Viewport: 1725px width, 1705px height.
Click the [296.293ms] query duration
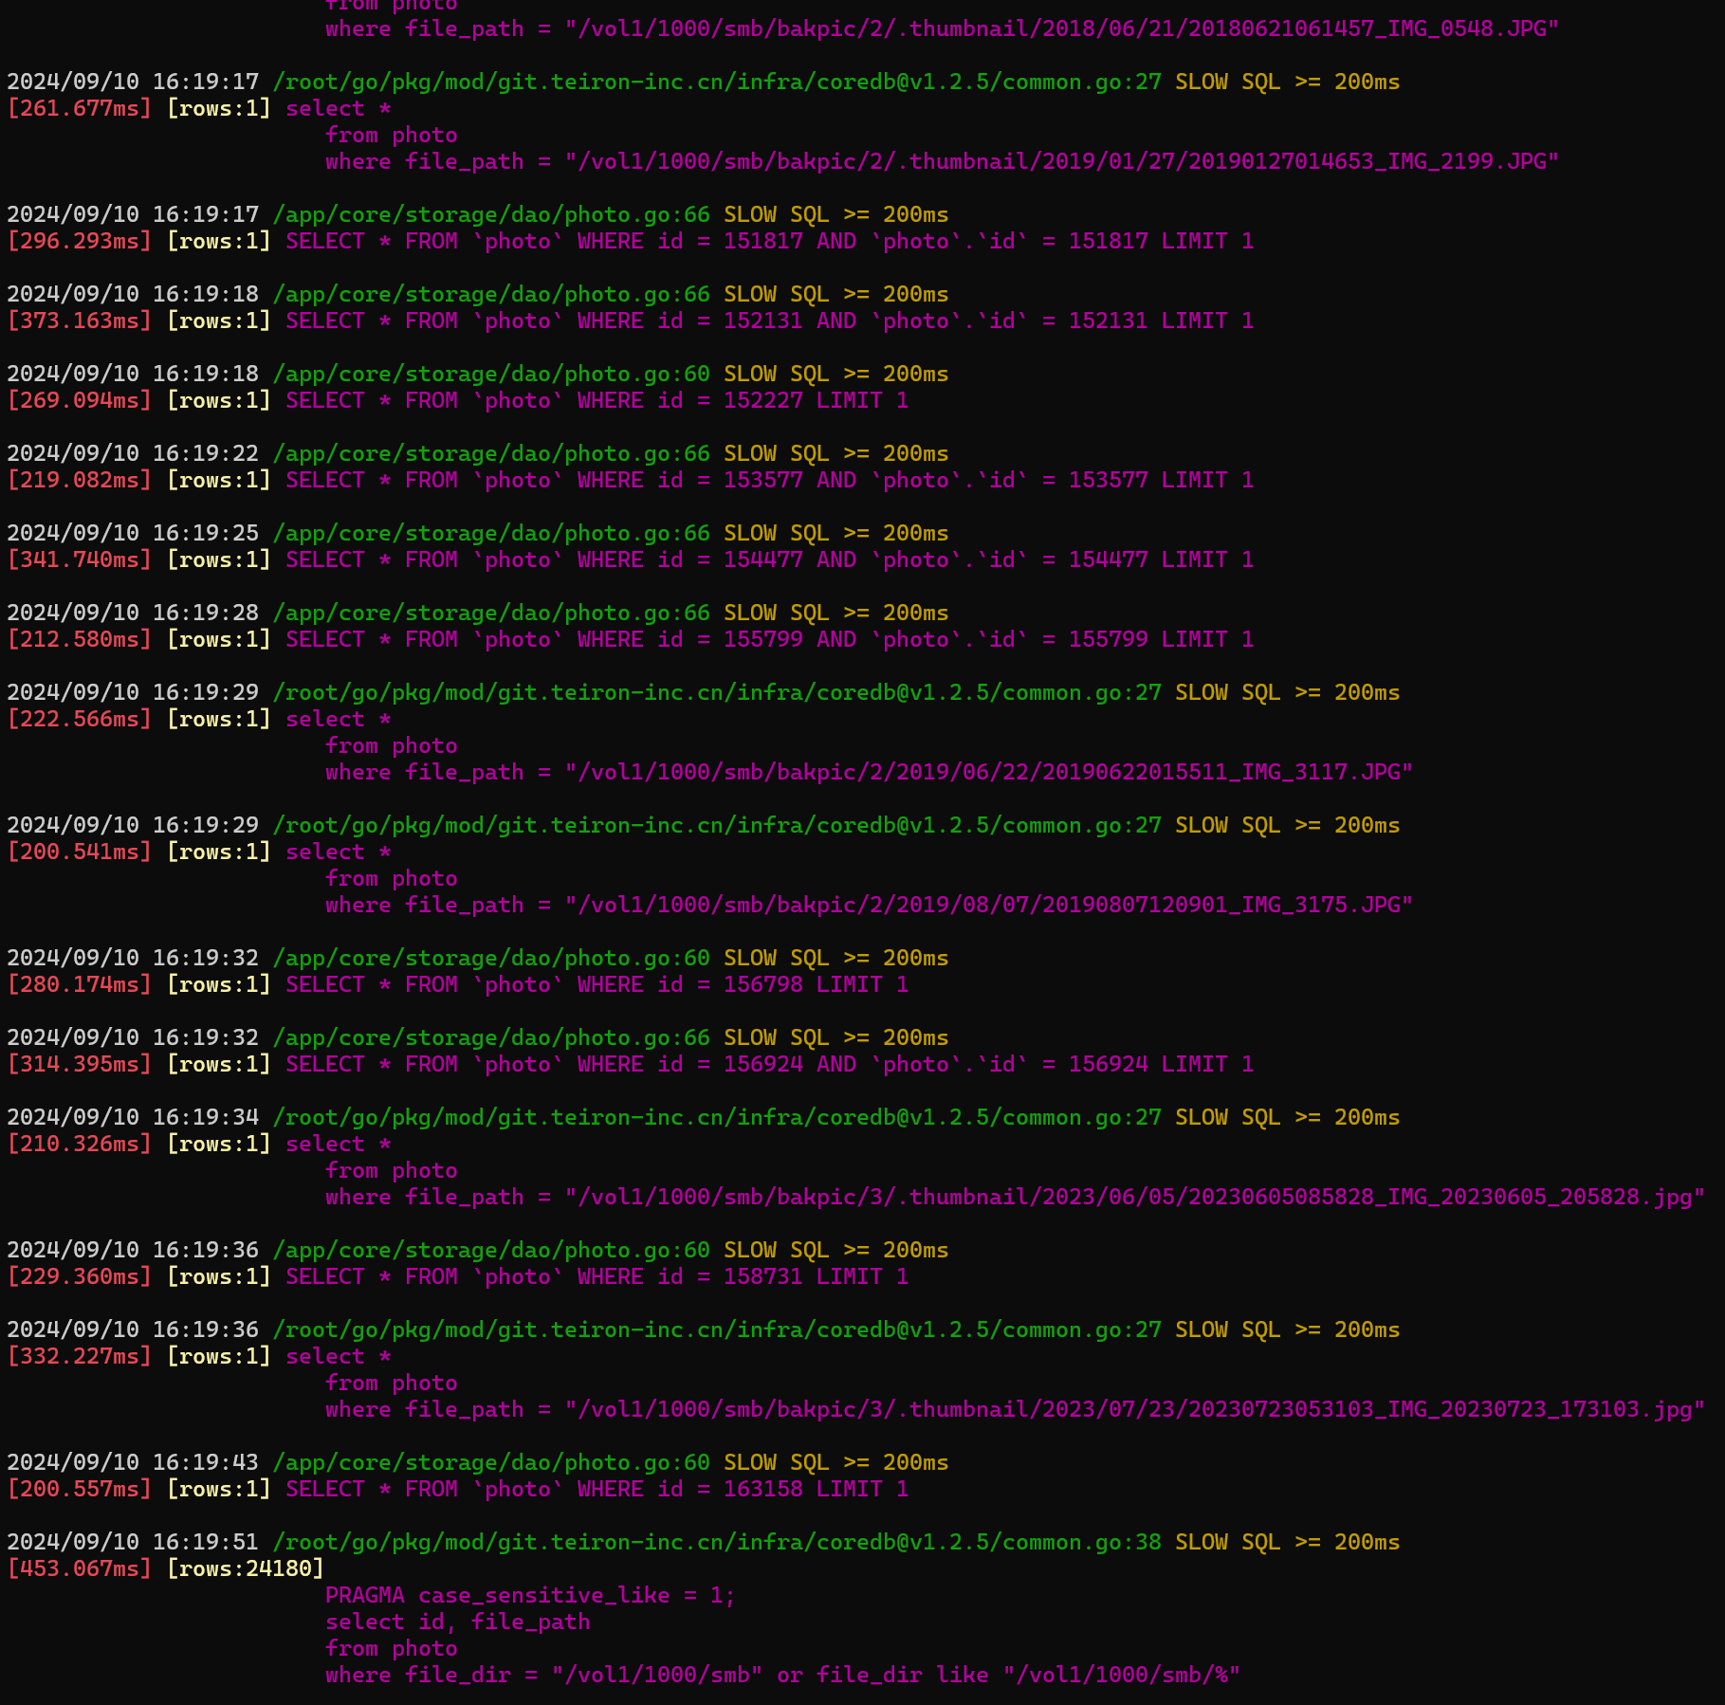[79, 241]
